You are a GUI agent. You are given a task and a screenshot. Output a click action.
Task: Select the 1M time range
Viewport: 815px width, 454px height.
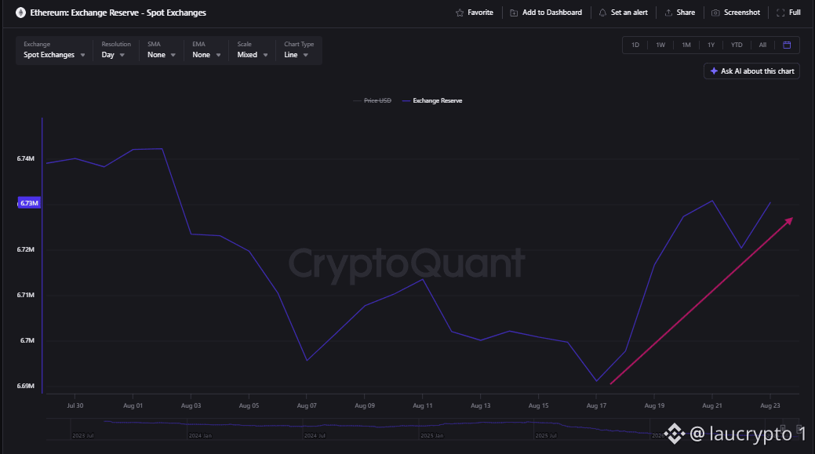pos(686,45)
